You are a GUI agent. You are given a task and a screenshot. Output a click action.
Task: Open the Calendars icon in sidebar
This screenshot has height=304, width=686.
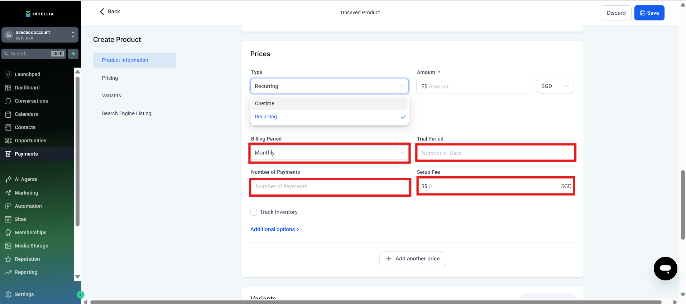pyautogui.click(x=8, y=114)
